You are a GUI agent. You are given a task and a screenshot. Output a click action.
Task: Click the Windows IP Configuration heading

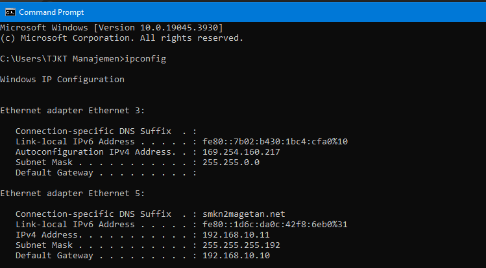(62, 80)
